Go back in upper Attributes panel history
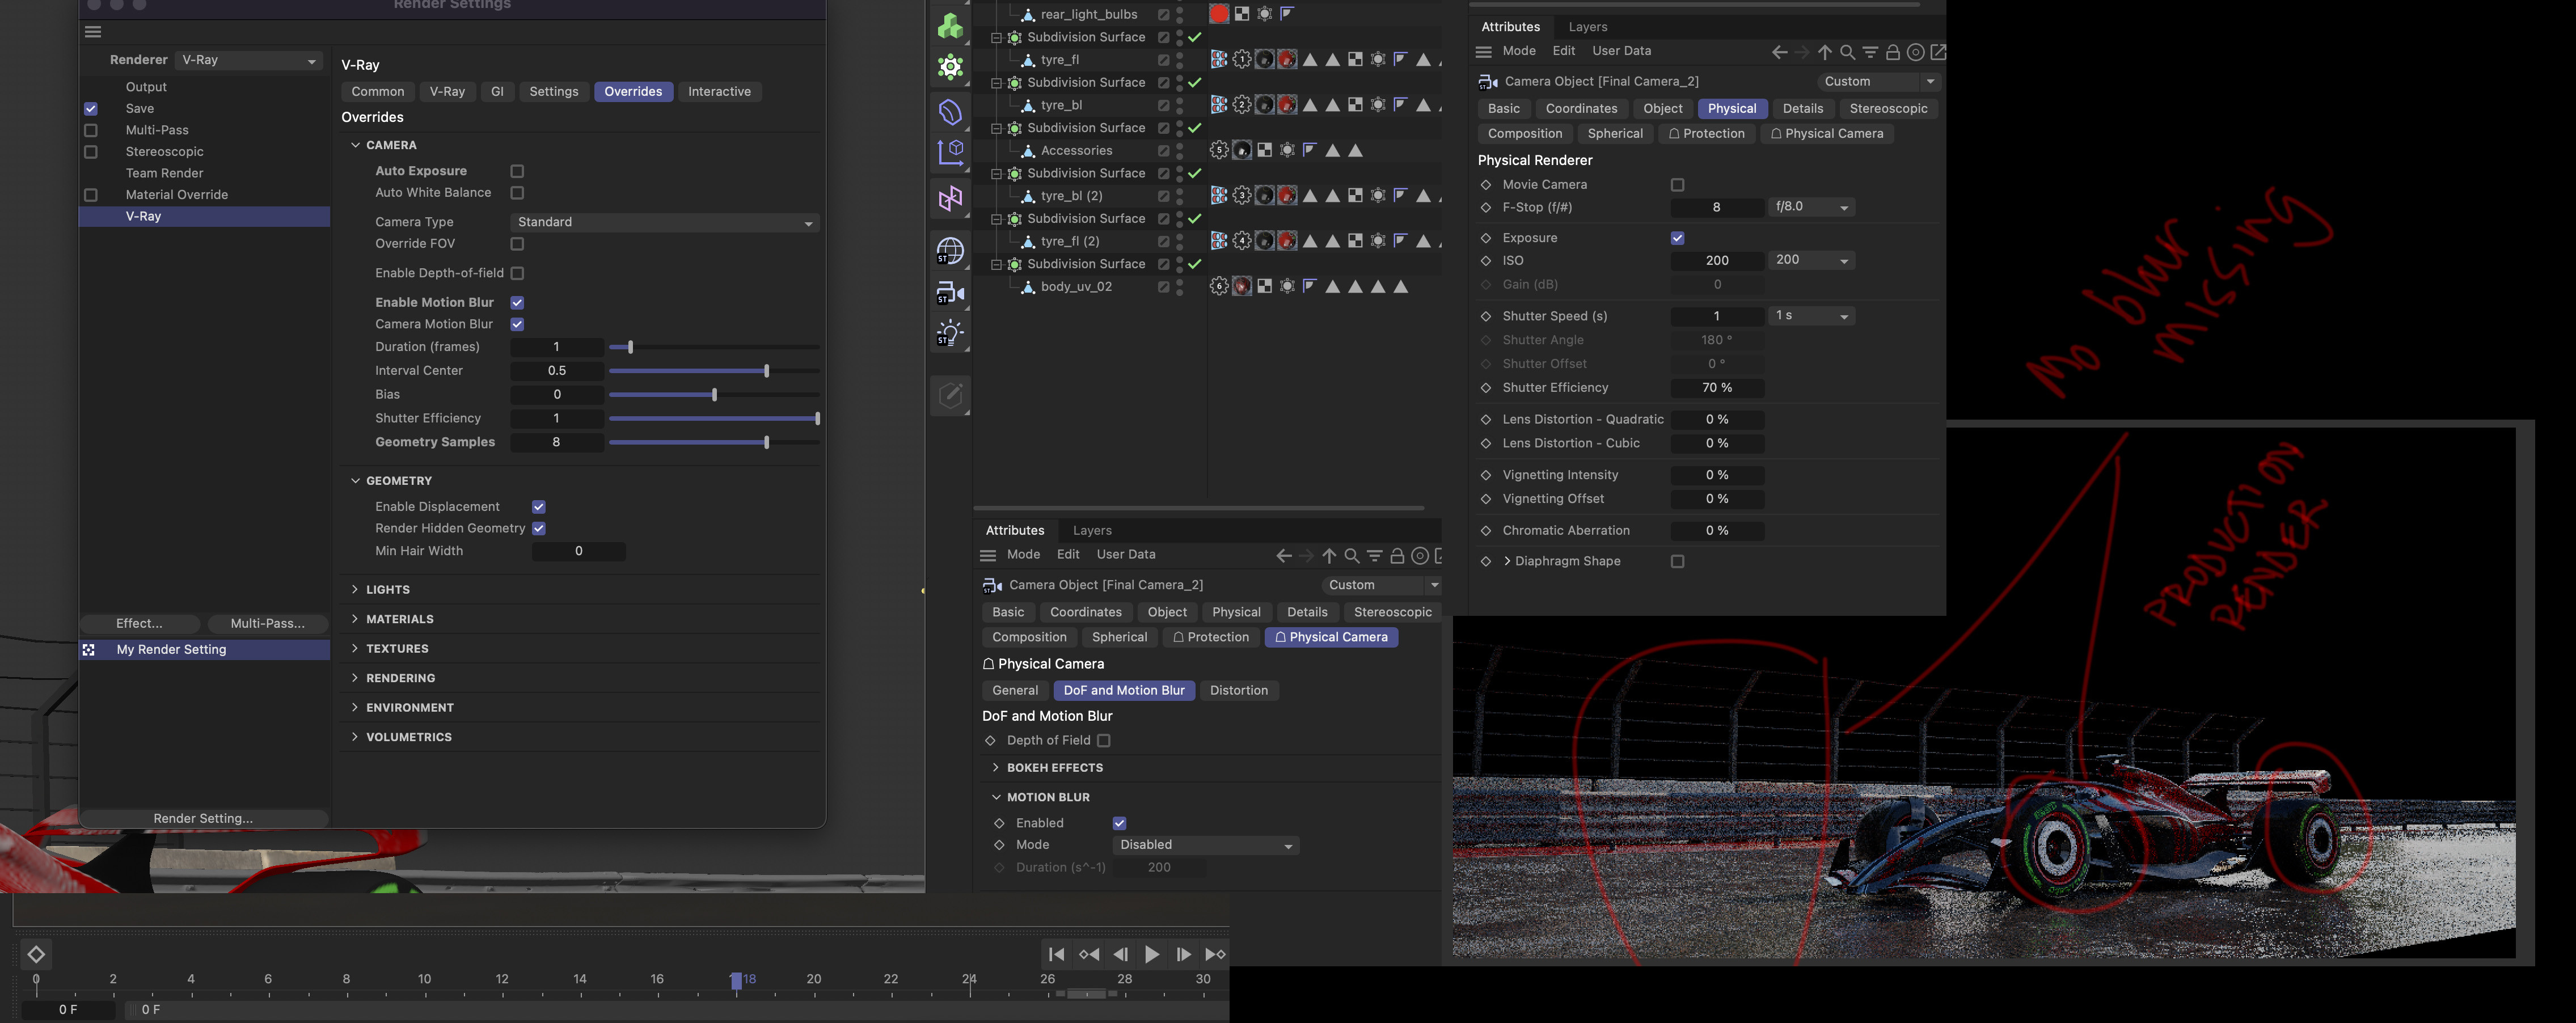Image resolution: width=2576 pixels, height=1023 pixels. [1779, 52]
